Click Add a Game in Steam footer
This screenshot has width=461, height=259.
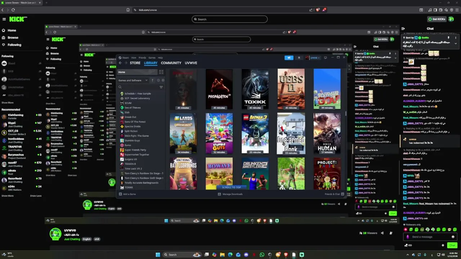pos(127,194)
